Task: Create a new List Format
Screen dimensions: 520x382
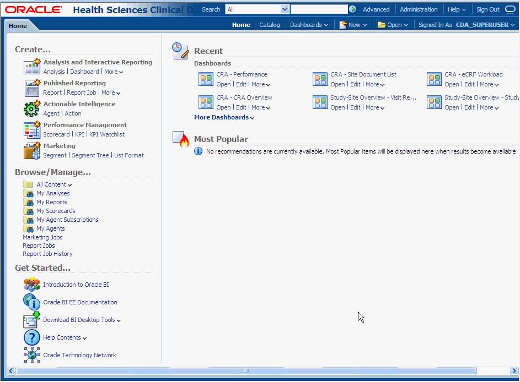Action: pyautogui.click(x=129, y=155)
